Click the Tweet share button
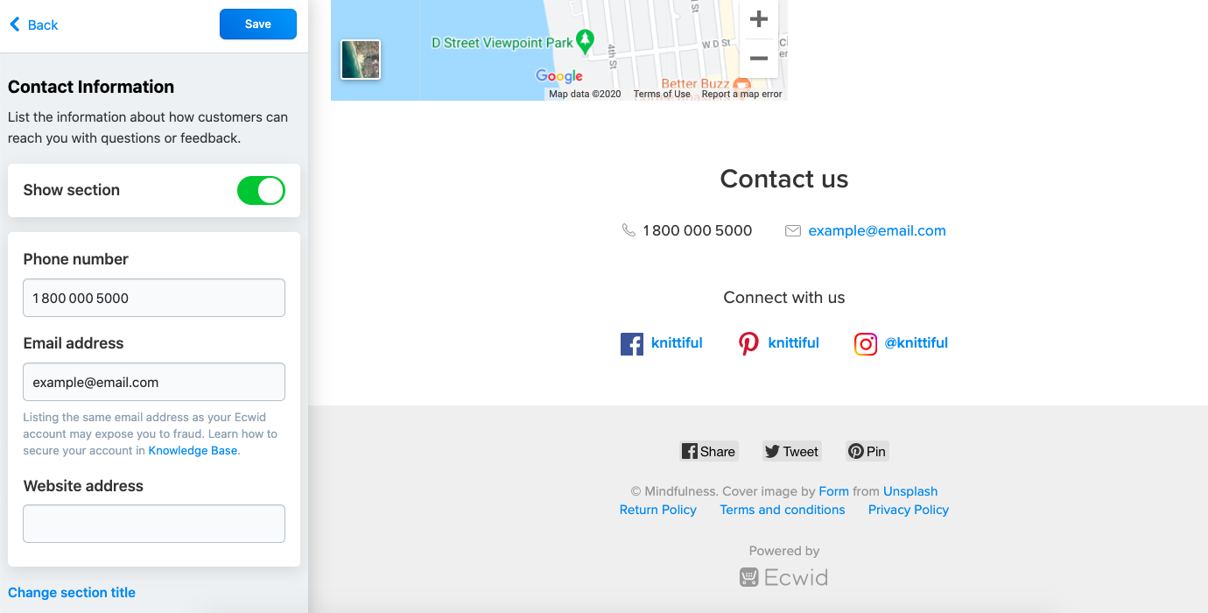 pos(791,451)
